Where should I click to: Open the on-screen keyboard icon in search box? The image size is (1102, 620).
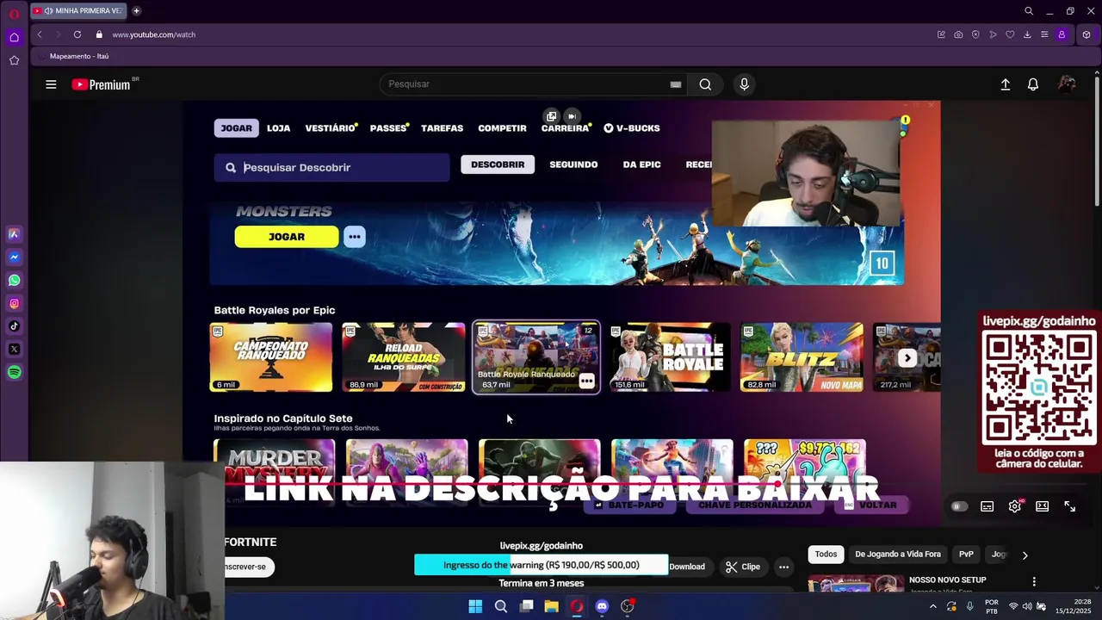(676, 84)
